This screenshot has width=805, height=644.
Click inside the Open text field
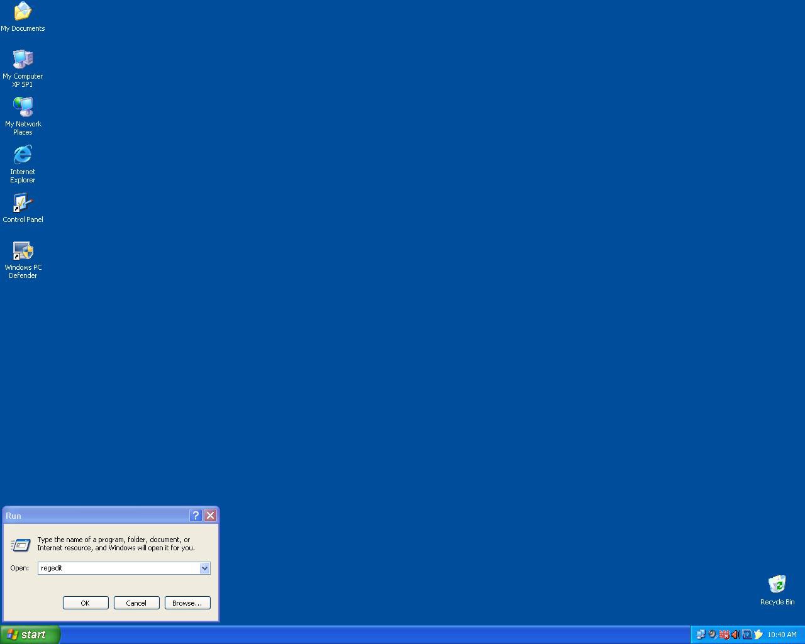(x=118, y=568)
